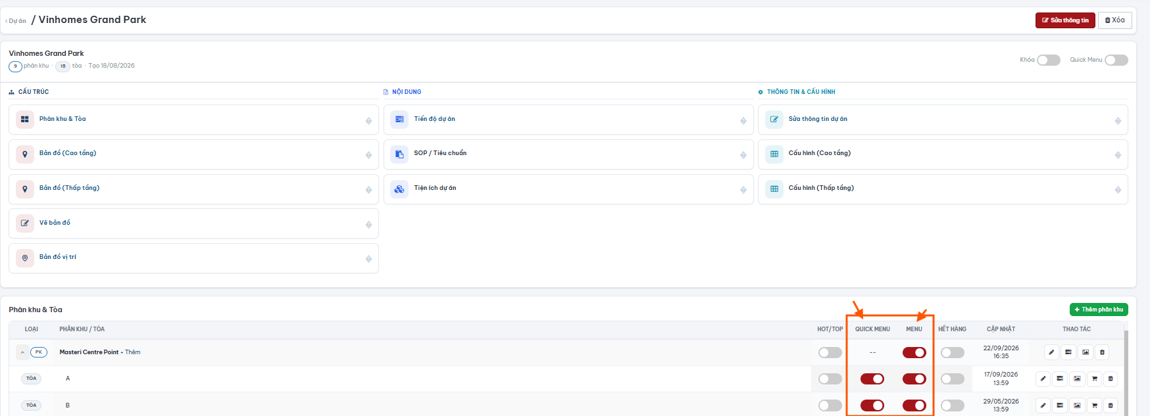Go back via the Dự án breadcrumb
The image size is (1150, 416).
16,21
